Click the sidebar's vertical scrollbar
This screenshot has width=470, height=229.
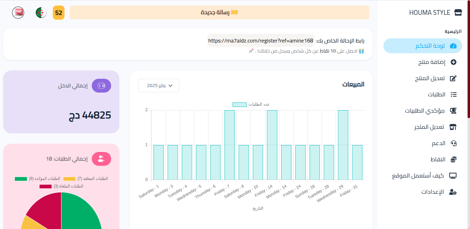click(469, 59)
